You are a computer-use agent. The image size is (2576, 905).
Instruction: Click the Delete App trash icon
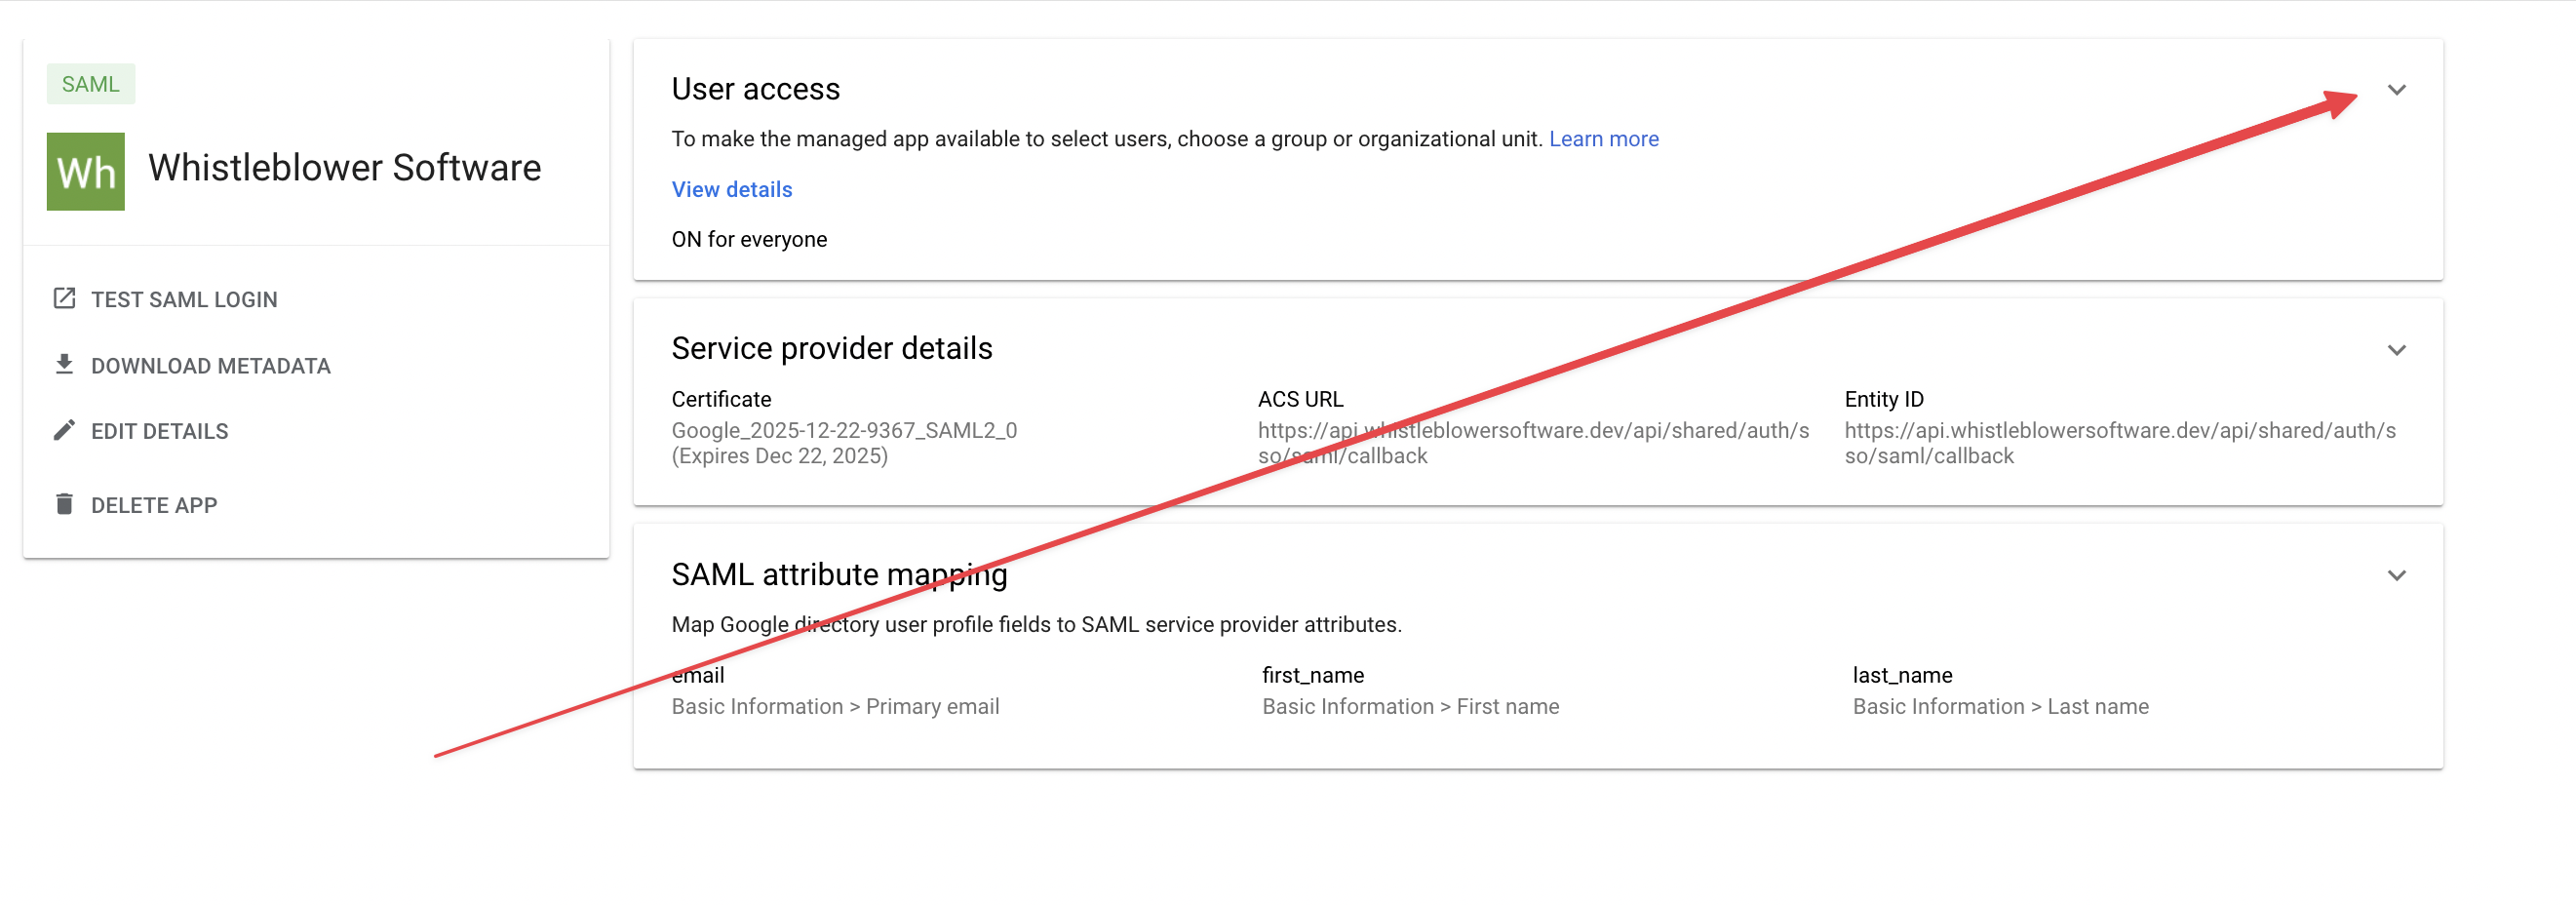coord(64,504)
